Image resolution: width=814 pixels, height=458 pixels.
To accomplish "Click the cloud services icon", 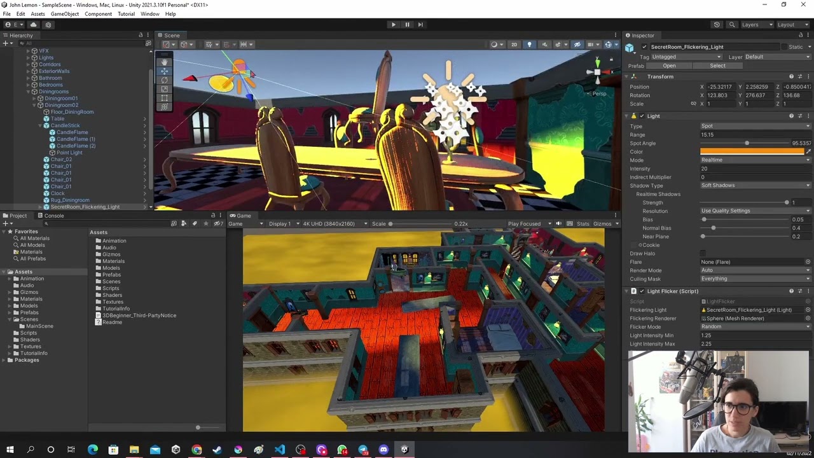I will 34,25.
